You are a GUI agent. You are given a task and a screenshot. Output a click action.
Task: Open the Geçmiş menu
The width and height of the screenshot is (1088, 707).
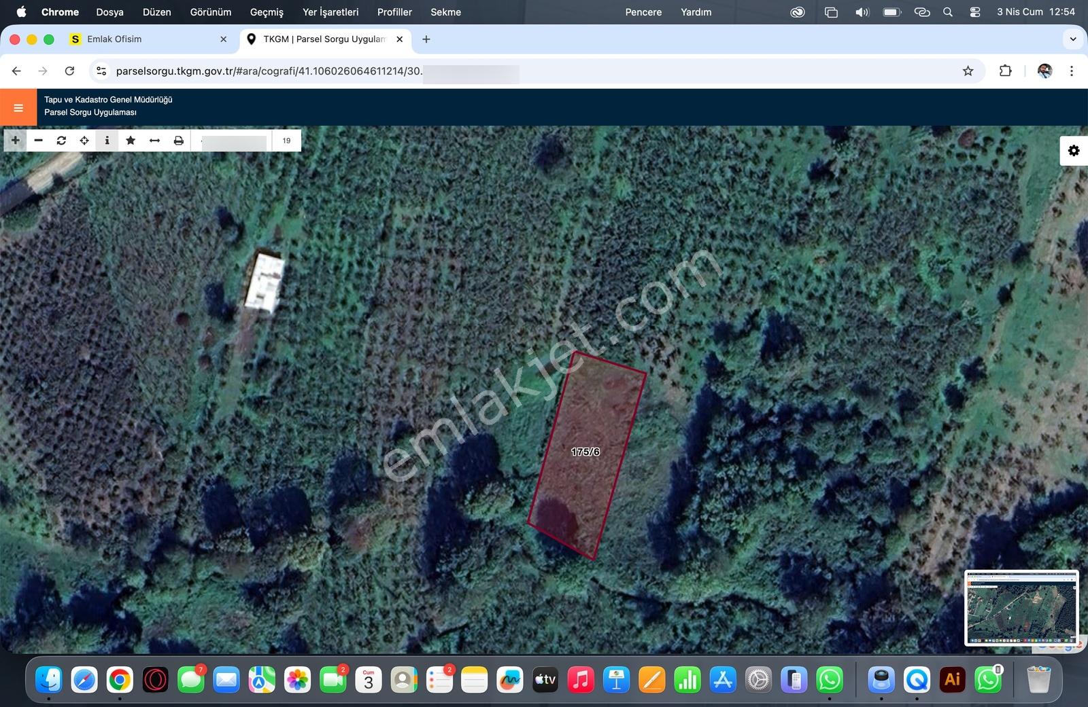[x=267, y=12]
